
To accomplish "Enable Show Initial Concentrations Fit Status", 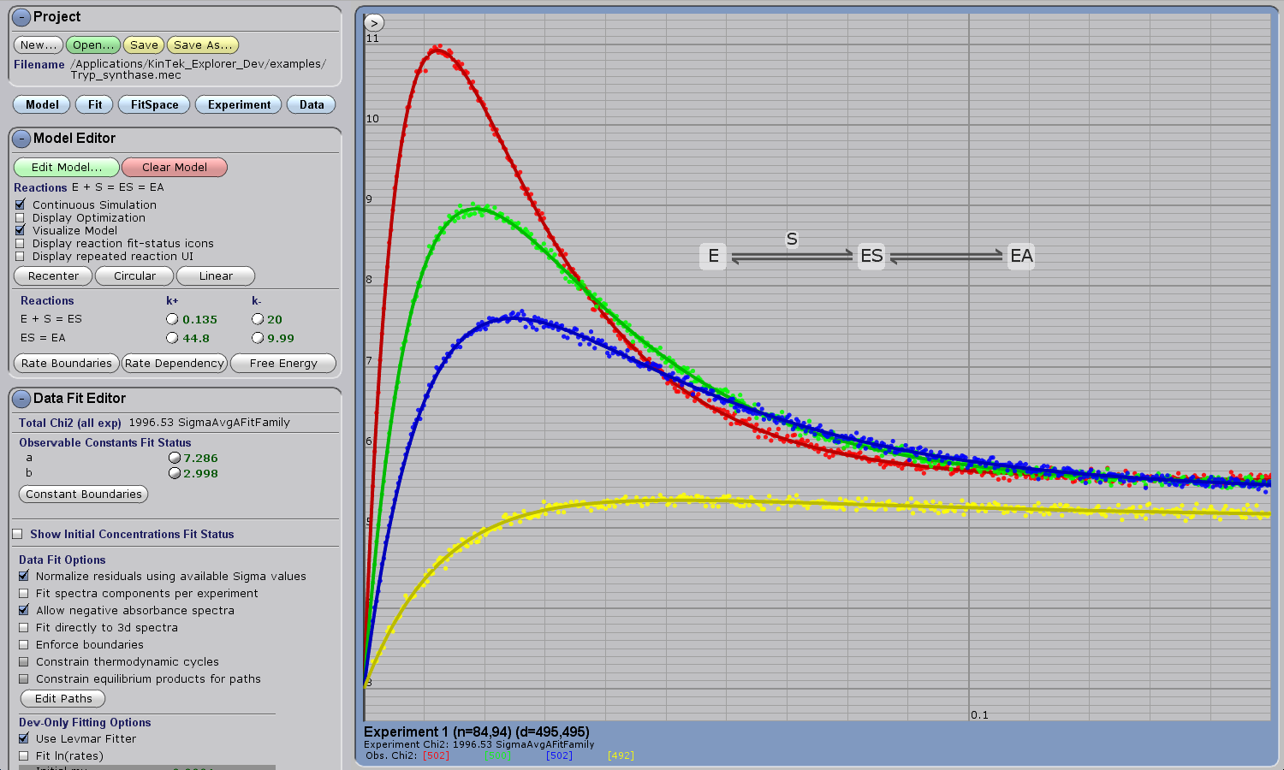I will click(17, 534).
